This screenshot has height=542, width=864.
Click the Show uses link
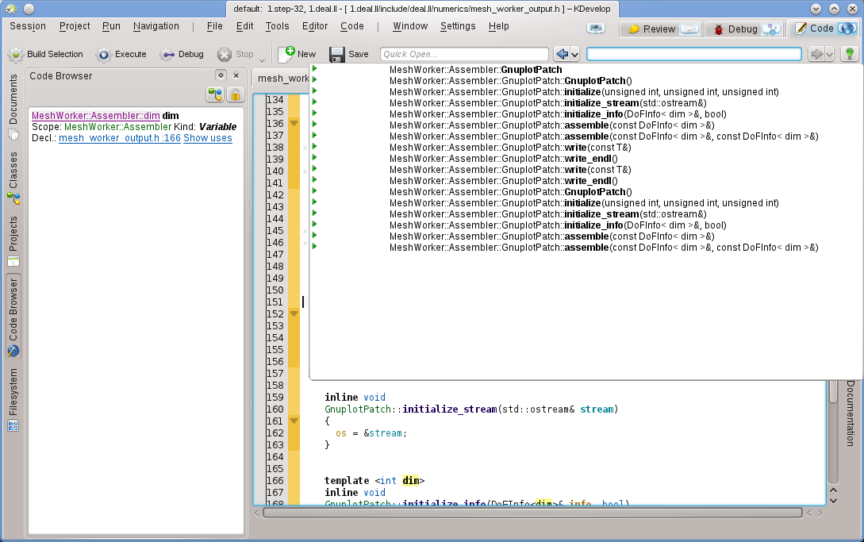click(x=208, y=138)
